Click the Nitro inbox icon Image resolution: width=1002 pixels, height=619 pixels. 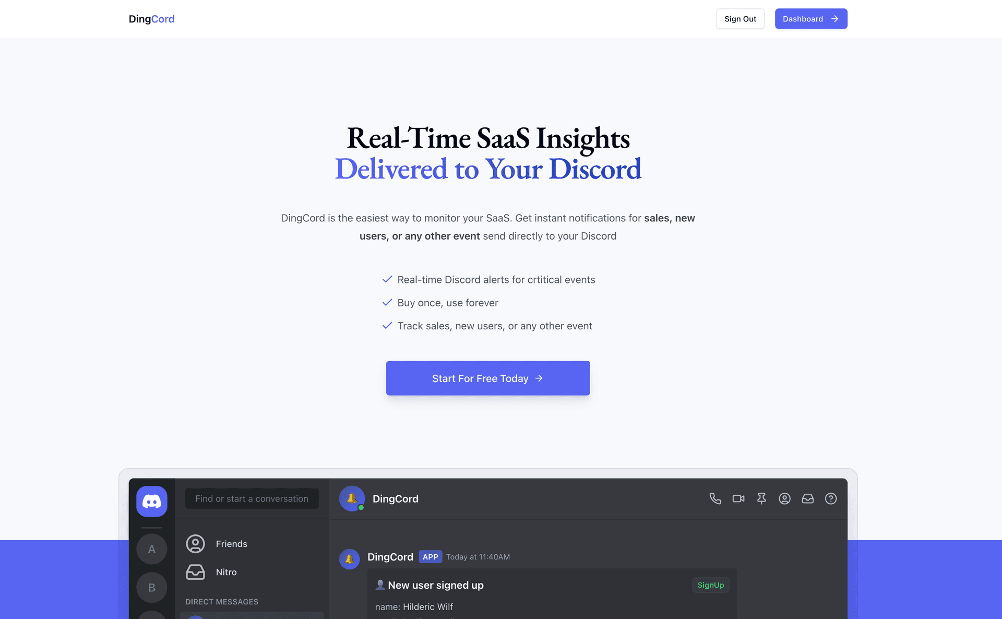tap(196, 572)
